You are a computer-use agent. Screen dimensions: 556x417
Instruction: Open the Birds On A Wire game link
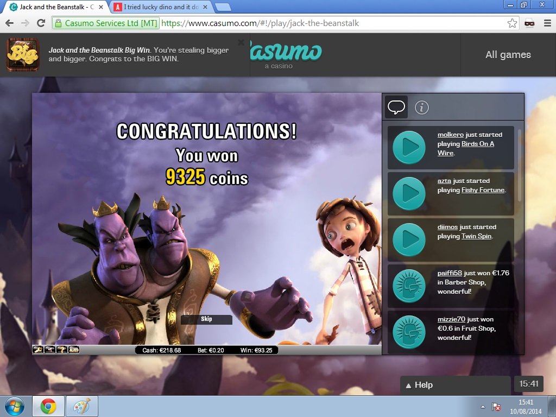[465, 148]
